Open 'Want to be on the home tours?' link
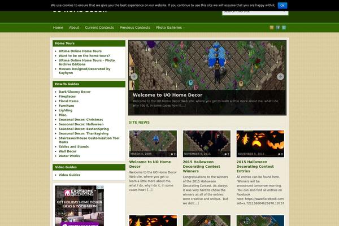Screen dimensions: 339x226 tap(84, 55)
